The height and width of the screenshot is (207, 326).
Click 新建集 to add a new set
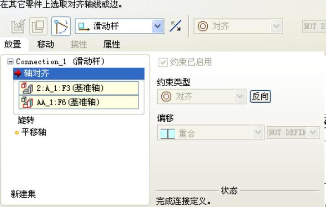click(23, 194)
